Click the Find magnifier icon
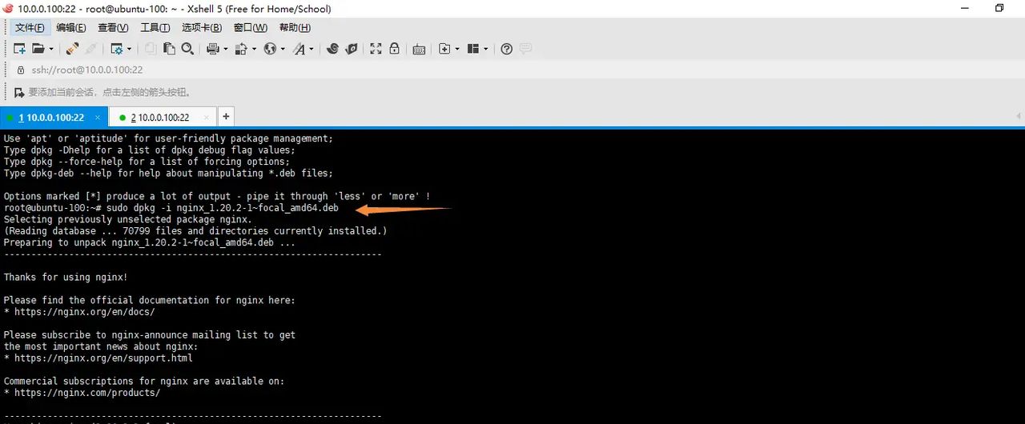The image size is (1025, 424). coord(187,49)
